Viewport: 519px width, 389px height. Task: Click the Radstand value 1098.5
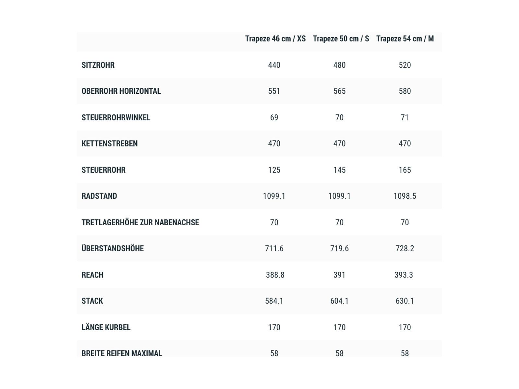pyautogui.click(x=404, y=196)
